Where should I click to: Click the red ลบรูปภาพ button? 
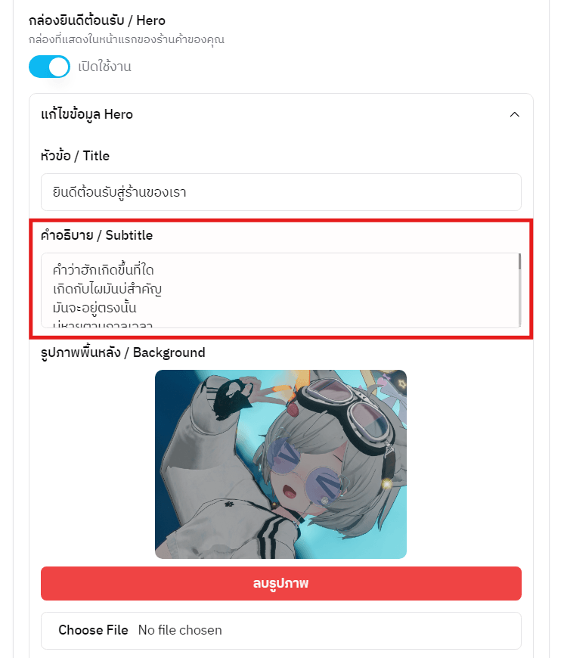(x=281, y=583)
